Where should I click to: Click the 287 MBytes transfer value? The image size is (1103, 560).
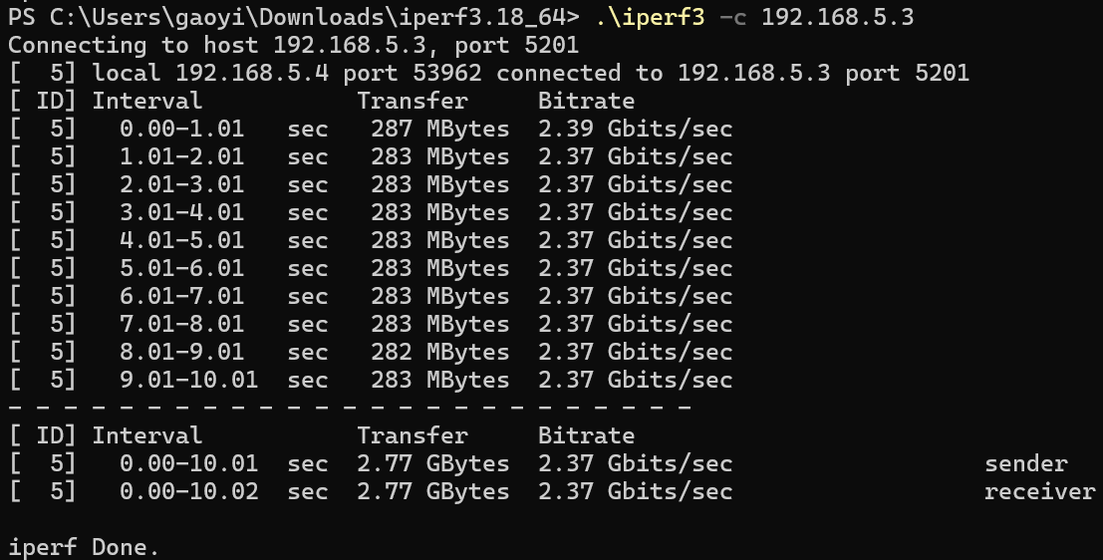tap(439, 129)
